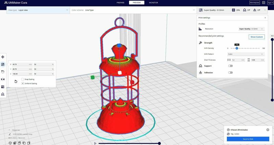Image resolution: width=274 pixels, height=145 pixels.
Task: Turn on the Adhesion toggle
Action: point(231,73)
